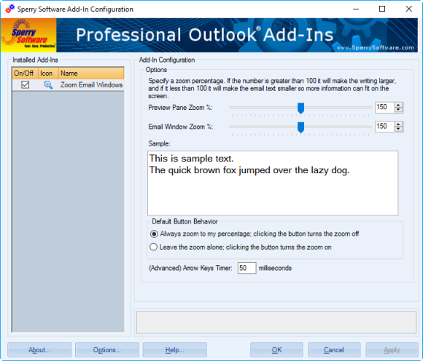Viewport: 423px width, 361px height.
Task: Click the Cancel button
Action: point(334,349)
